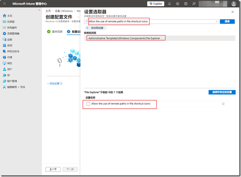The width and height of the screenshot is (241, 177).
Task: Open 设备 in the sidebar
Action: (x=7, y=39)
